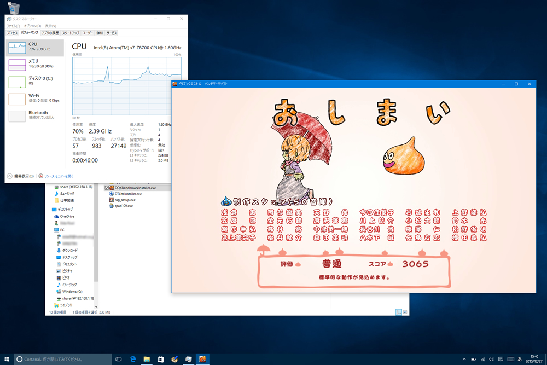Select the CPU performance graph thumbnail
Viewport: 547px width, 365px height.
tap(17, 48)
